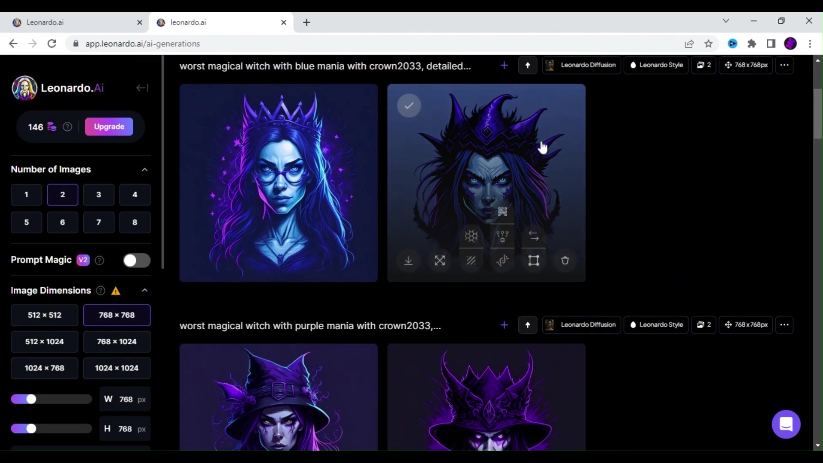The width and height of the screenshot is (823, 463).
Task: Open the Chrome tab search dropdown
Action: 726,21
